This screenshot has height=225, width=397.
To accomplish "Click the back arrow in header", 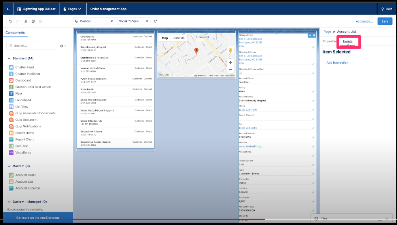I will [x=8, y=9].
